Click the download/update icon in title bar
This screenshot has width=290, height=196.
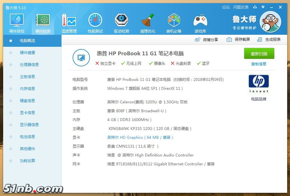[x=255, y=7]
